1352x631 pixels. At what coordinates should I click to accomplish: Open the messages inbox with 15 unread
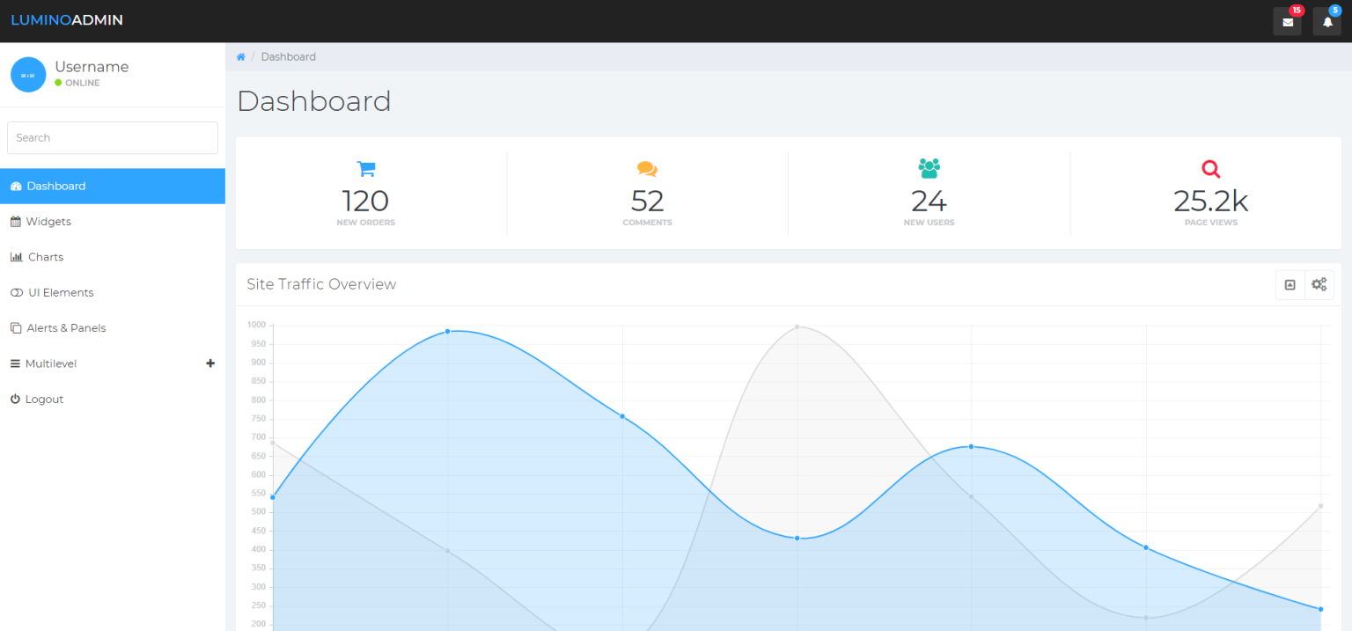point(1287,20)
